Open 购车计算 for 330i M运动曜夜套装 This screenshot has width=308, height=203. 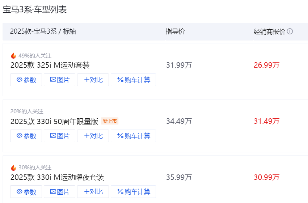tap(134, 192)
